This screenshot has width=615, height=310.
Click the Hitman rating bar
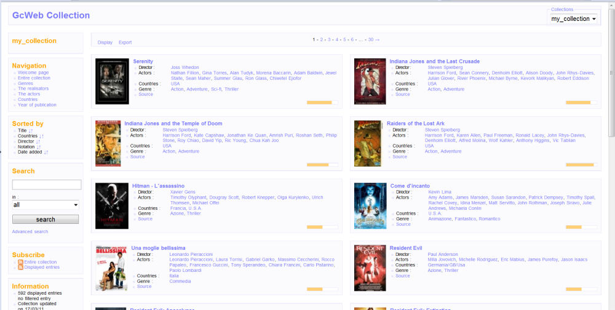322,227
